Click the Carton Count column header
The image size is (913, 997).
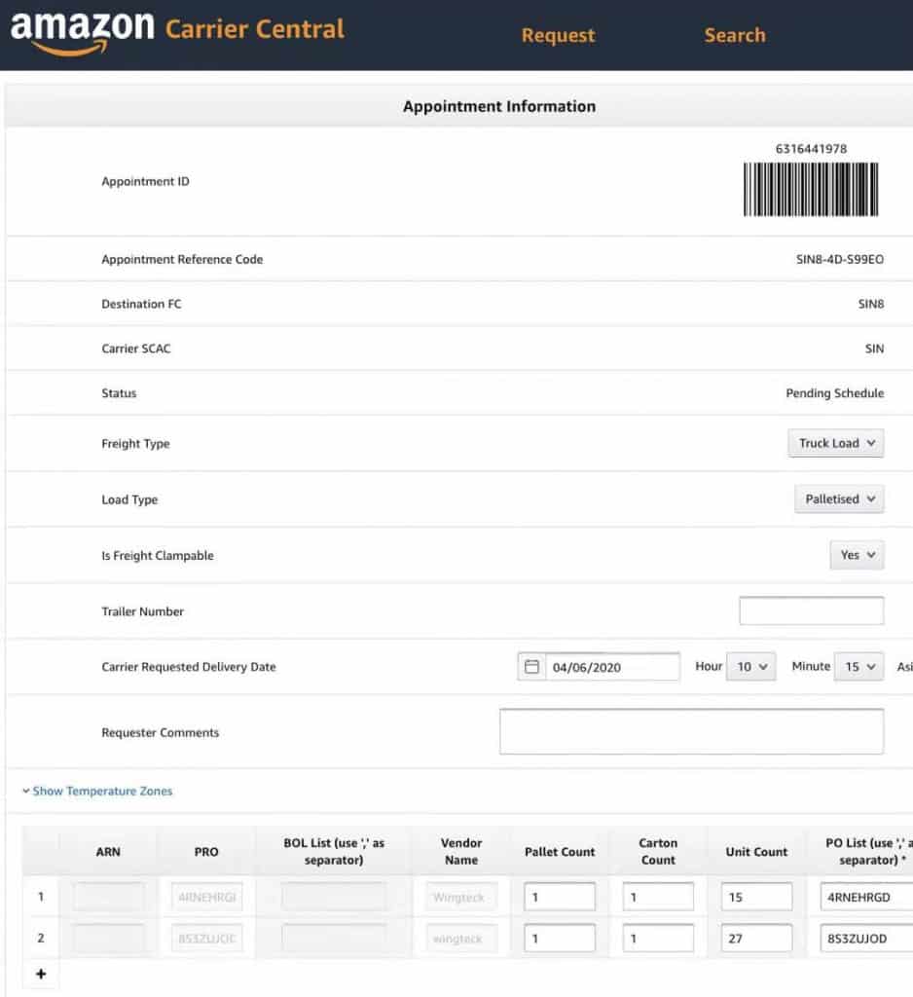[658, 851]
